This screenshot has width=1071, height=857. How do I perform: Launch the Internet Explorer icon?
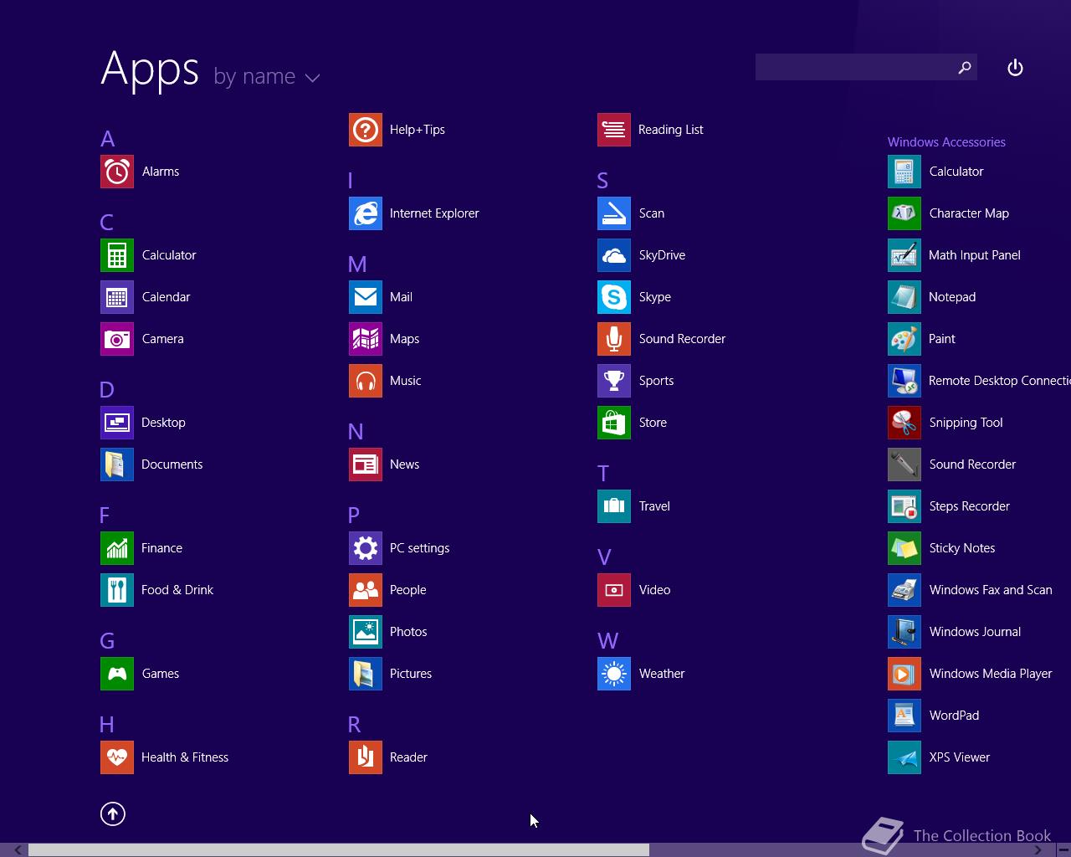point(366,213)
